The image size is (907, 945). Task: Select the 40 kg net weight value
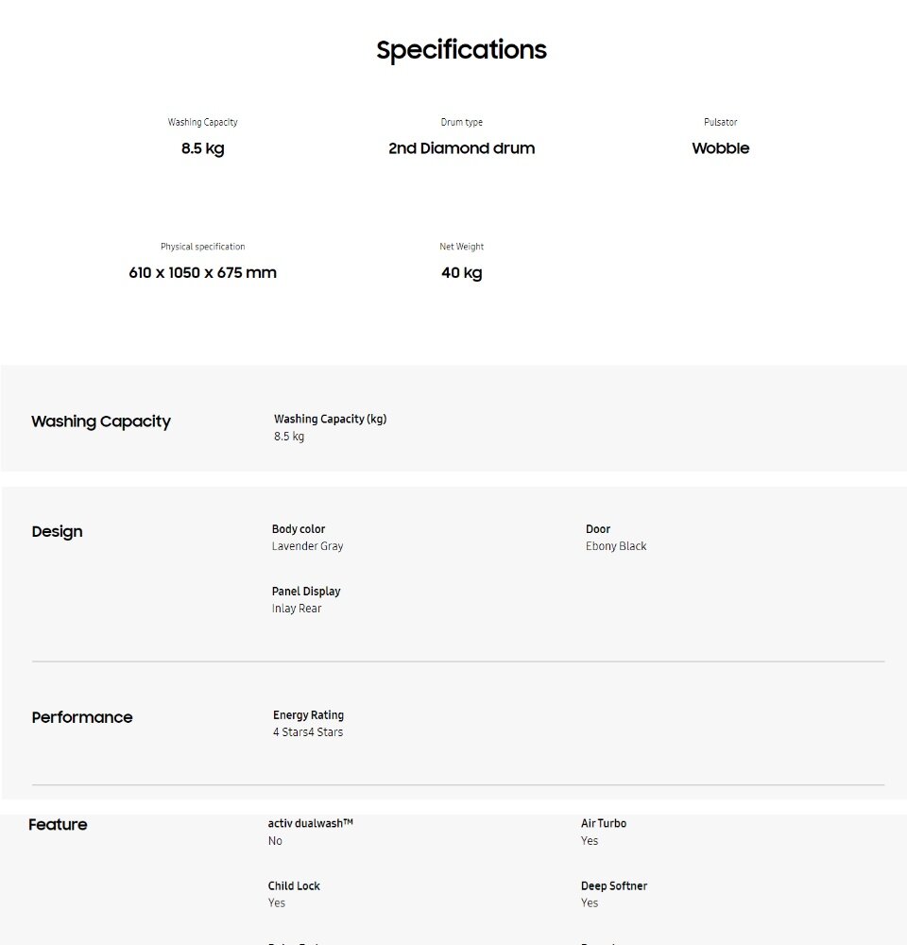[x=461, y=272]
